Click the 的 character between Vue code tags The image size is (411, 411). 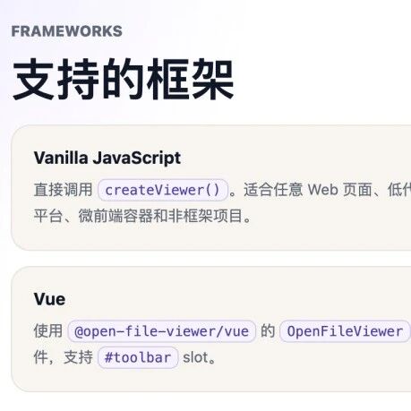(268, 331)
